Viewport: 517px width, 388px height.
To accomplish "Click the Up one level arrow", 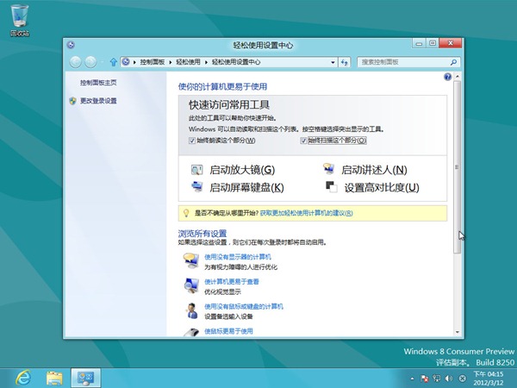I will [114, 62].
